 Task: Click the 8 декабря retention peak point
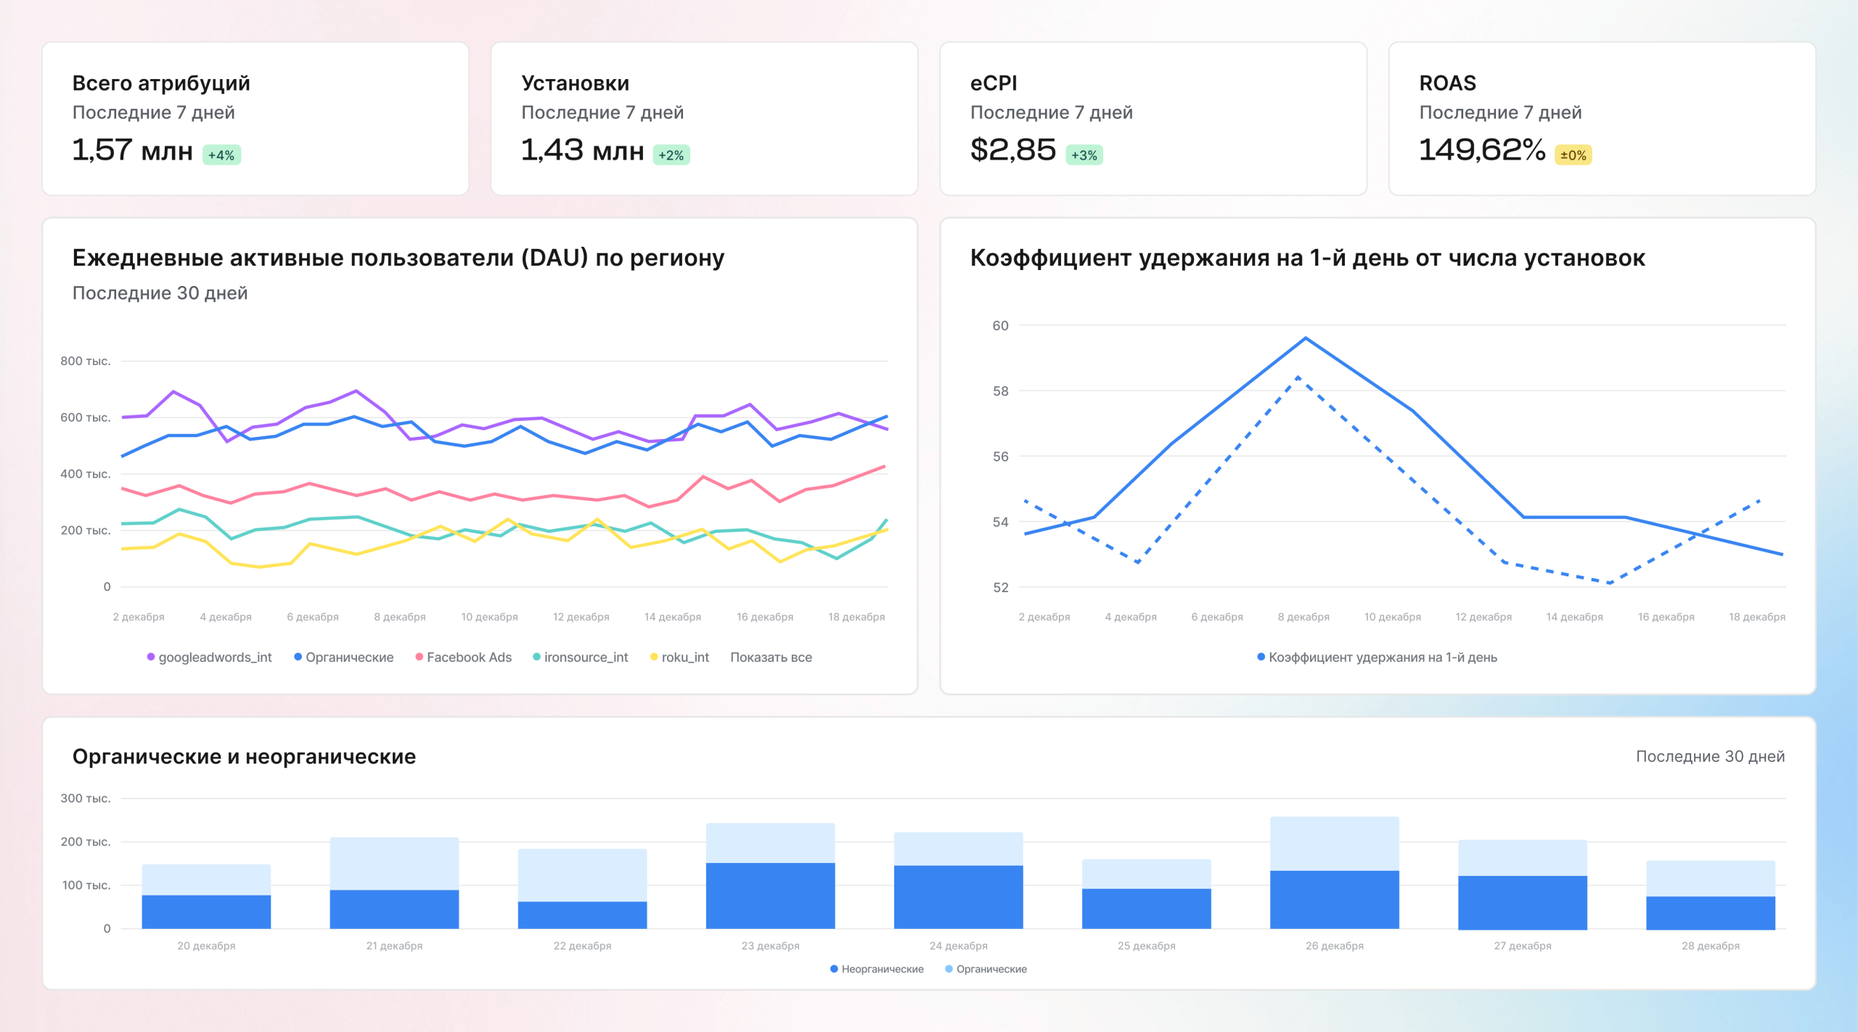pos(1305,338)
